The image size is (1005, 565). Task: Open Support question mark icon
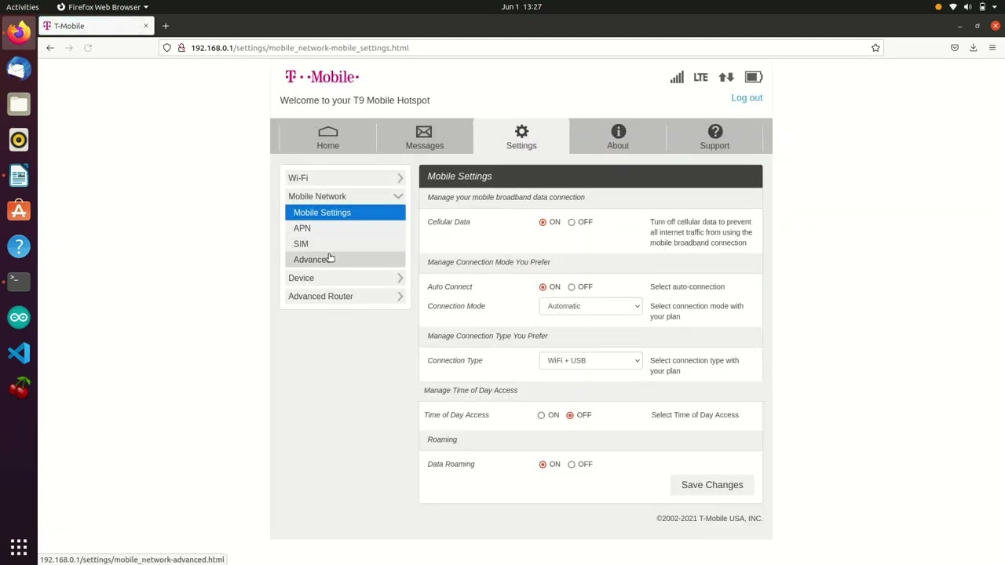point(714,131)
